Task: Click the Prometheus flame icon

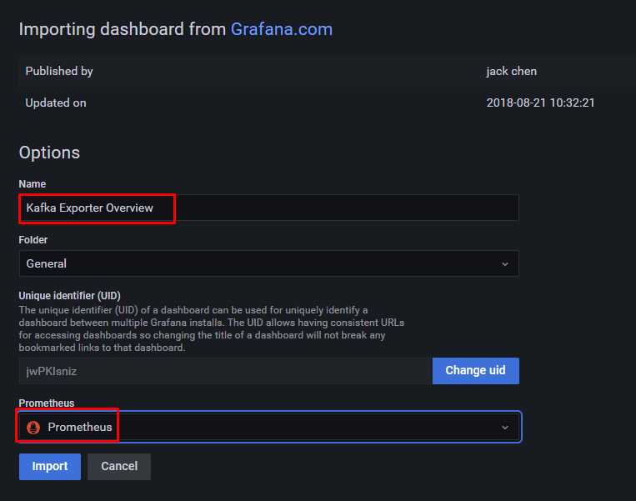Action: tap(33, 427)
